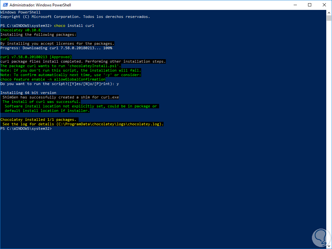
Task: Click 'curl v7.58.0.20180213 [Approved]' line
Action: point(36,57)
